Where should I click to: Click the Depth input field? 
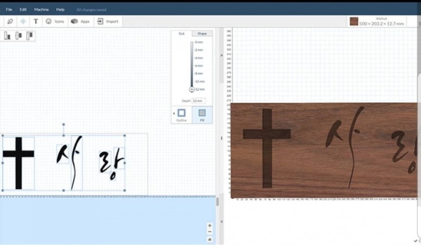(199, 101)
